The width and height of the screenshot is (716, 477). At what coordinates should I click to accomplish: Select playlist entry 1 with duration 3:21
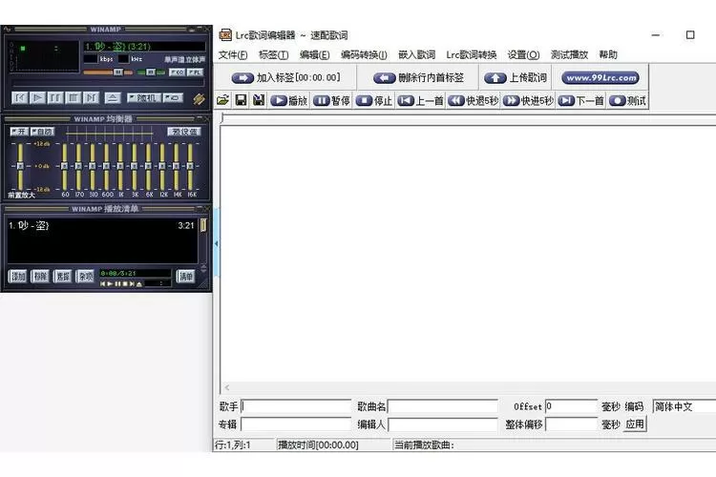pos(102,225)
